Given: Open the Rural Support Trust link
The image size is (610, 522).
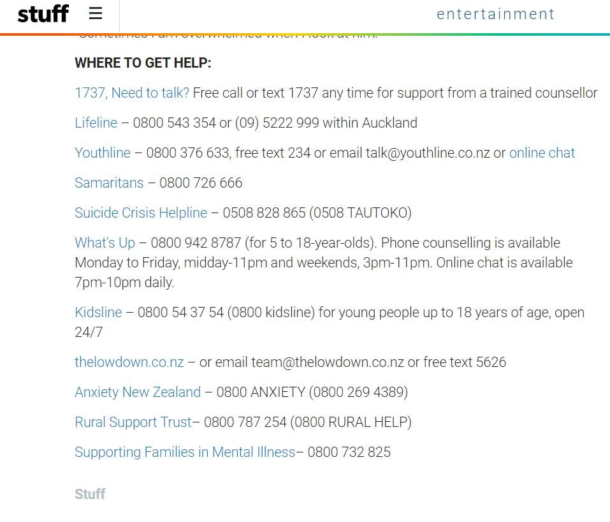Looking at the screenshot, I should click(133, 422).
